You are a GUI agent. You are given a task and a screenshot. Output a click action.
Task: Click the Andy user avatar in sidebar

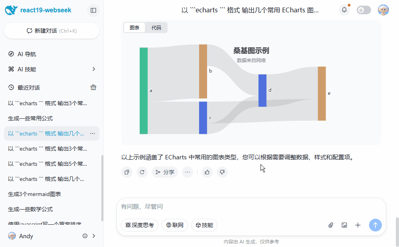tap(12, 236)
